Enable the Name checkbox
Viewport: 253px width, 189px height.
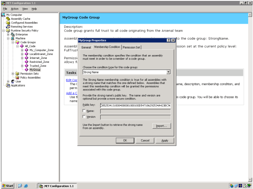pos(84,111)
